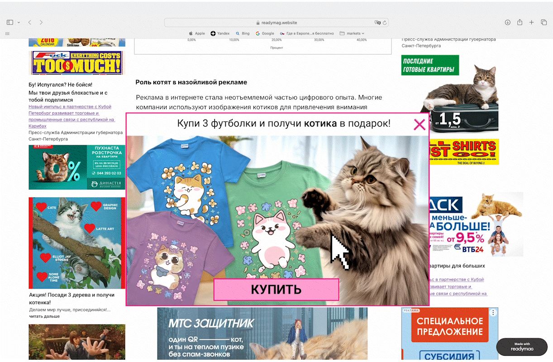Click the 'Пухнаста розстрочка' 0% cat banner

point(77,167)
